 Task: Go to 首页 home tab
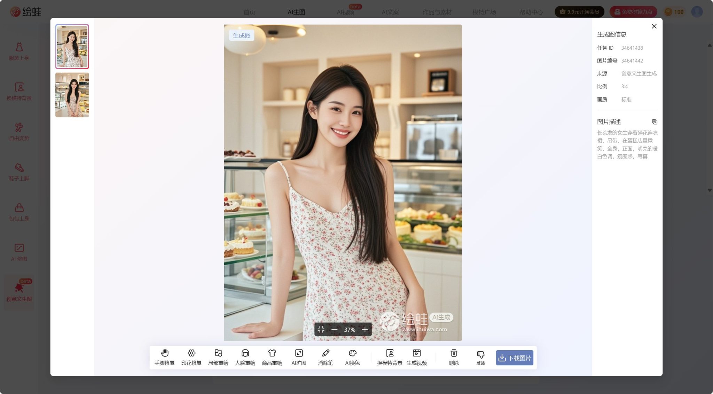tap(249, 12)
